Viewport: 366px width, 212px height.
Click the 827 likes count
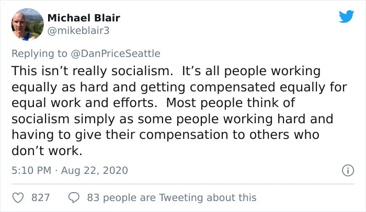(41, 198)
